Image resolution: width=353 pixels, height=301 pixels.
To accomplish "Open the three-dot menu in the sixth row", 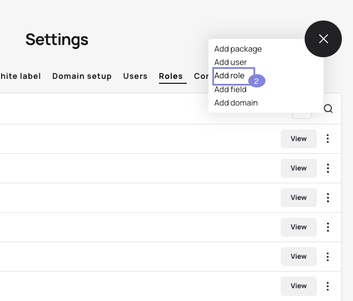I will [328, 286].
